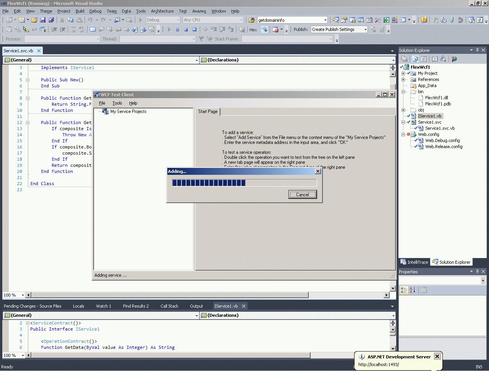This screenshot has width=489, height=371.
Task: Select My Service Projects tree node
Action: pos(128,111)
